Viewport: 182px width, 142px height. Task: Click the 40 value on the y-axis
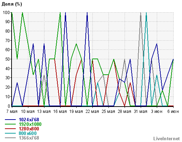8,68
